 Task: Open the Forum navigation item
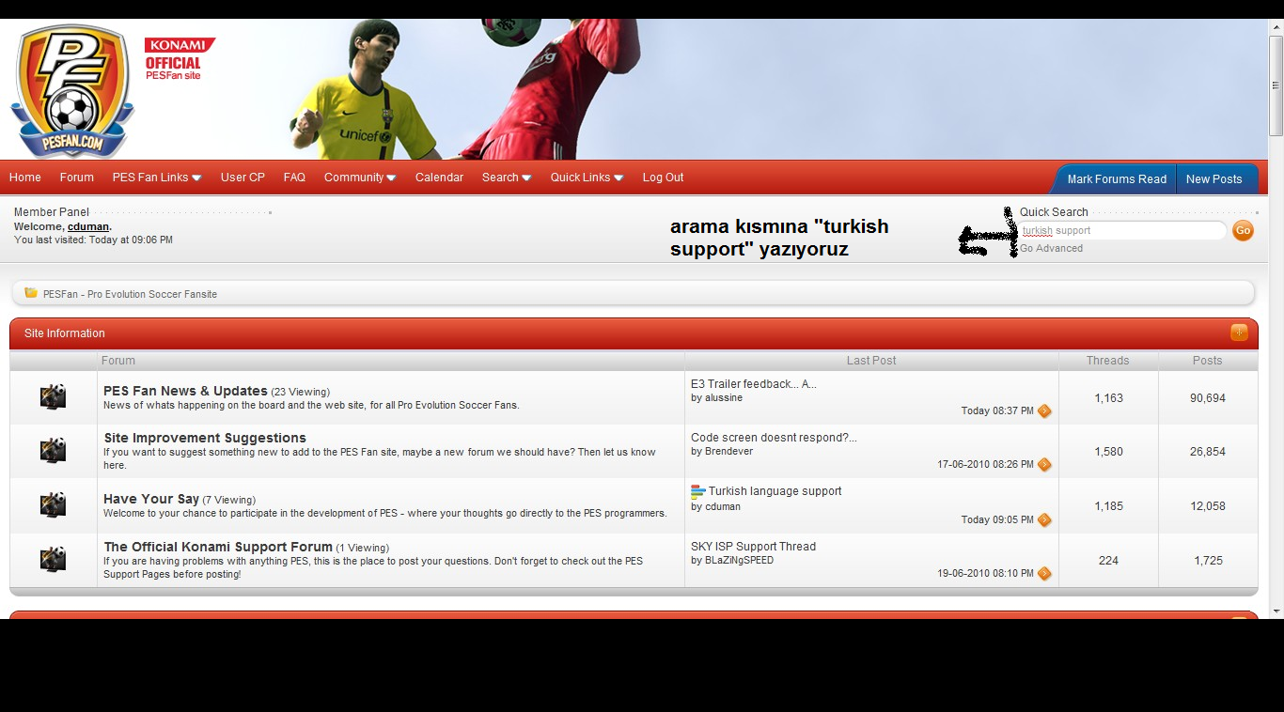(x=77, y=177)
